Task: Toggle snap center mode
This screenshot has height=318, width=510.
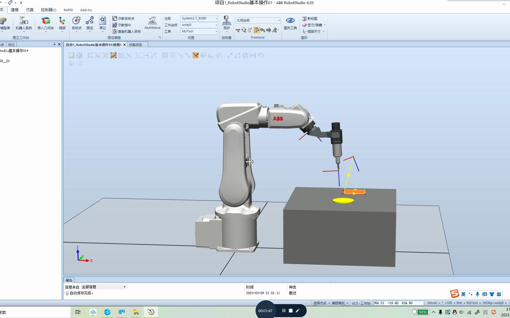Action: pos(173,55)
